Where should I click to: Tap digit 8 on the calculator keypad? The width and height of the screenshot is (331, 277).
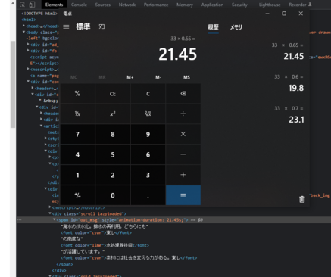pos(113,134)
